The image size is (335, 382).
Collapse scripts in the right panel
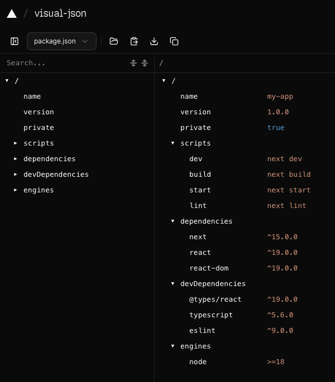pos(173,143)
